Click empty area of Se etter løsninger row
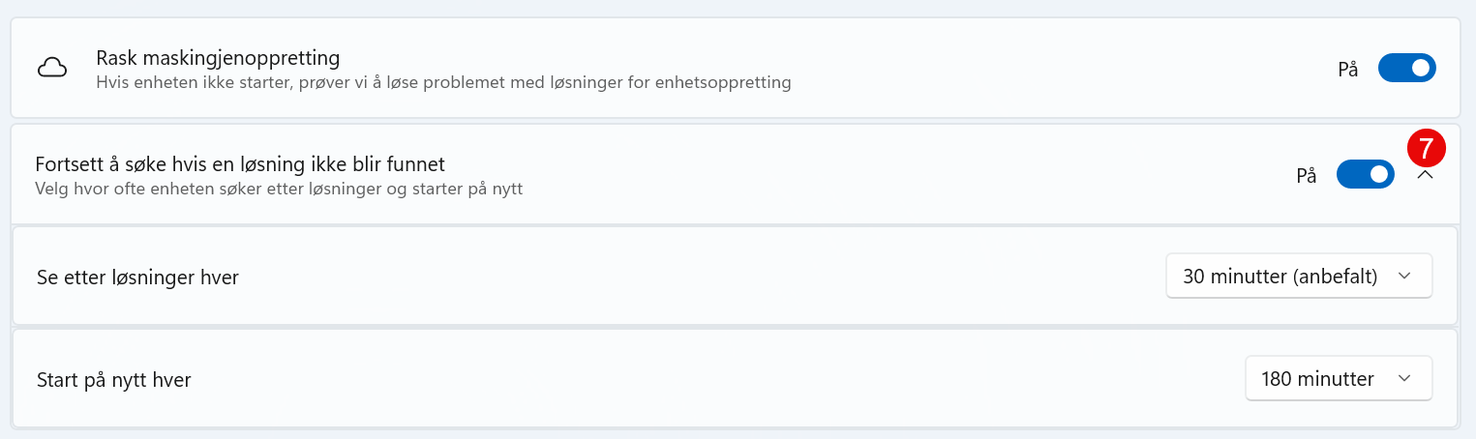Screen dimensions: 1476x439 [697, 278]
